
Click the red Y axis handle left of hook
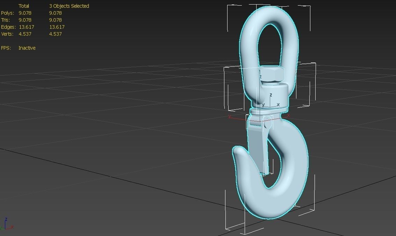pos(230,116)
